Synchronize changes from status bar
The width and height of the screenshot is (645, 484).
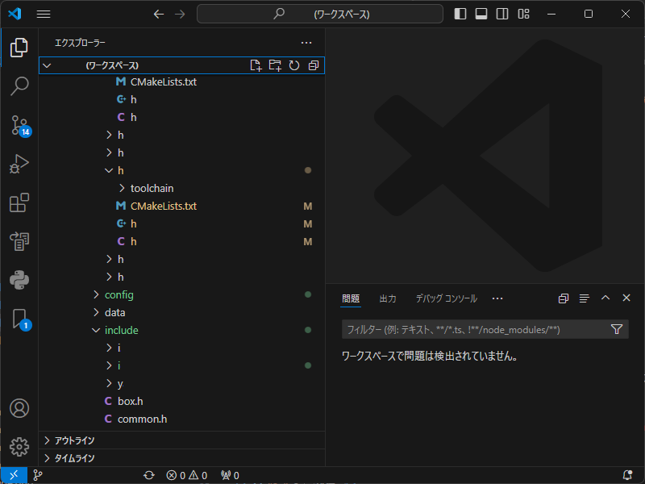[149, 475]
